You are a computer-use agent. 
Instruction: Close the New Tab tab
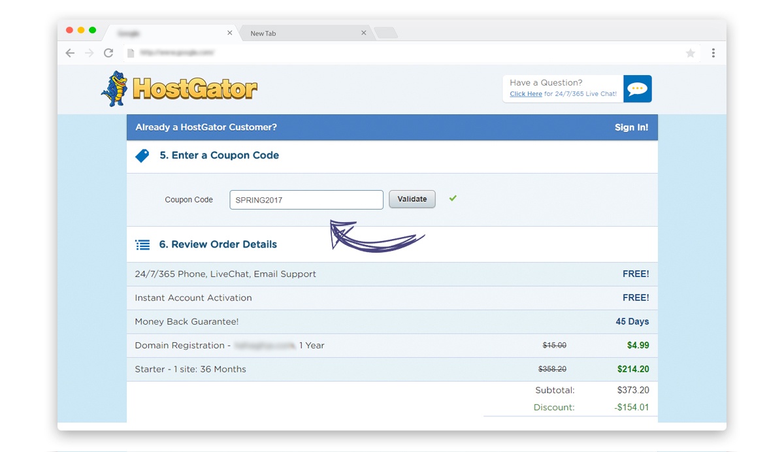[x=364, y=33]
